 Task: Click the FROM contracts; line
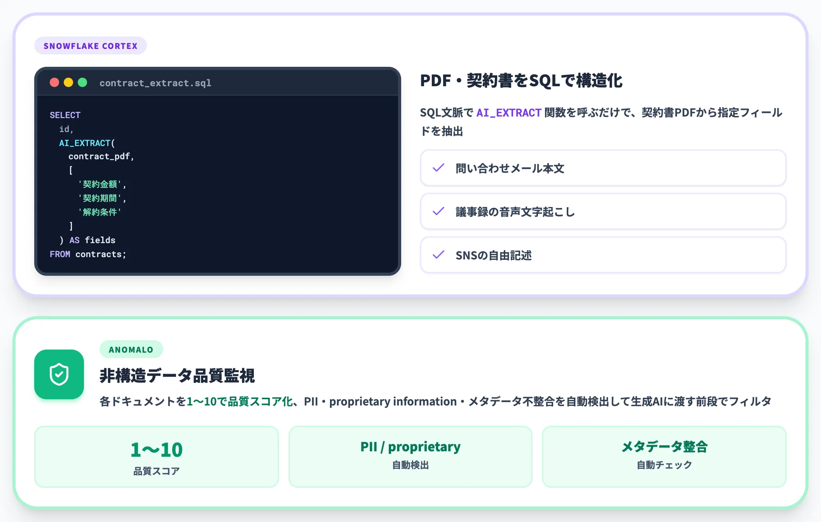pos(88,254)
